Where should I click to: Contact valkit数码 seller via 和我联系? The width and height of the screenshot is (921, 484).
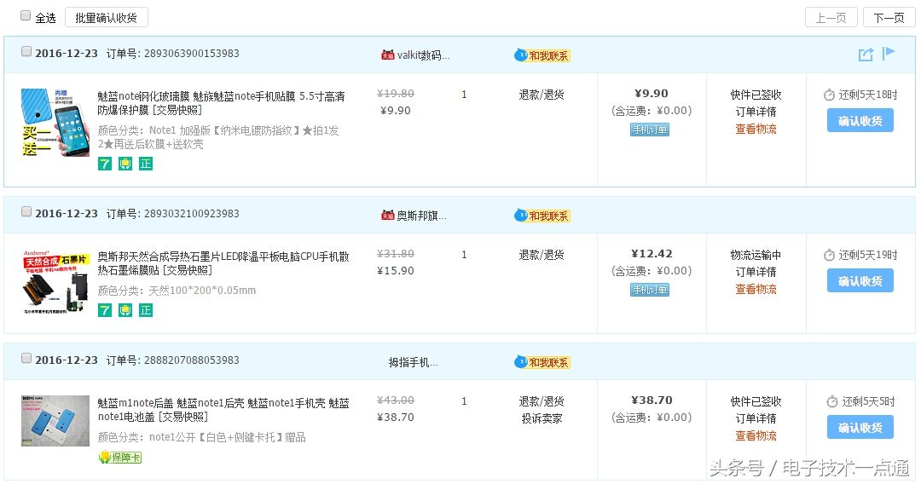(x=542, y=55)
